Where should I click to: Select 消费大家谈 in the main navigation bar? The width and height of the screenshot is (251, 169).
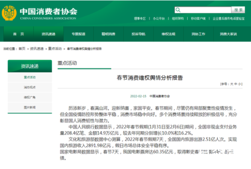click(228, 34)
